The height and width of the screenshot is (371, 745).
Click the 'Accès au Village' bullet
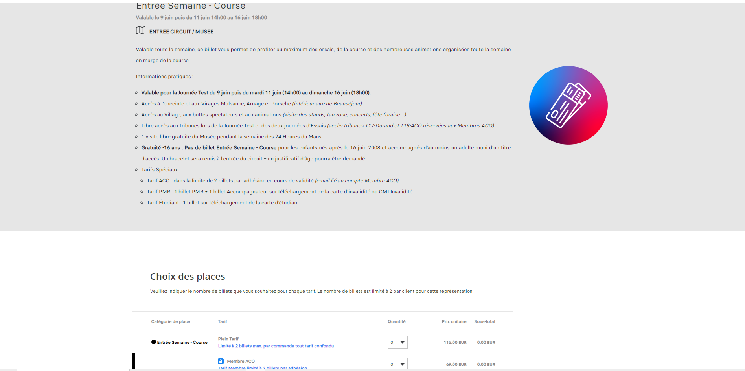coord(274,115)
